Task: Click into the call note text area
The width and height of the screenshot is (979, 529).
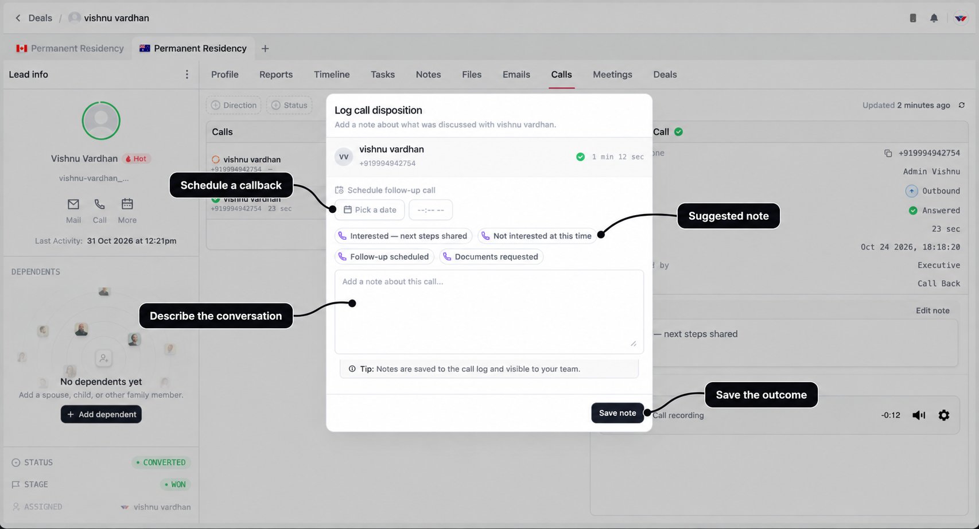Action: point(489,312)
